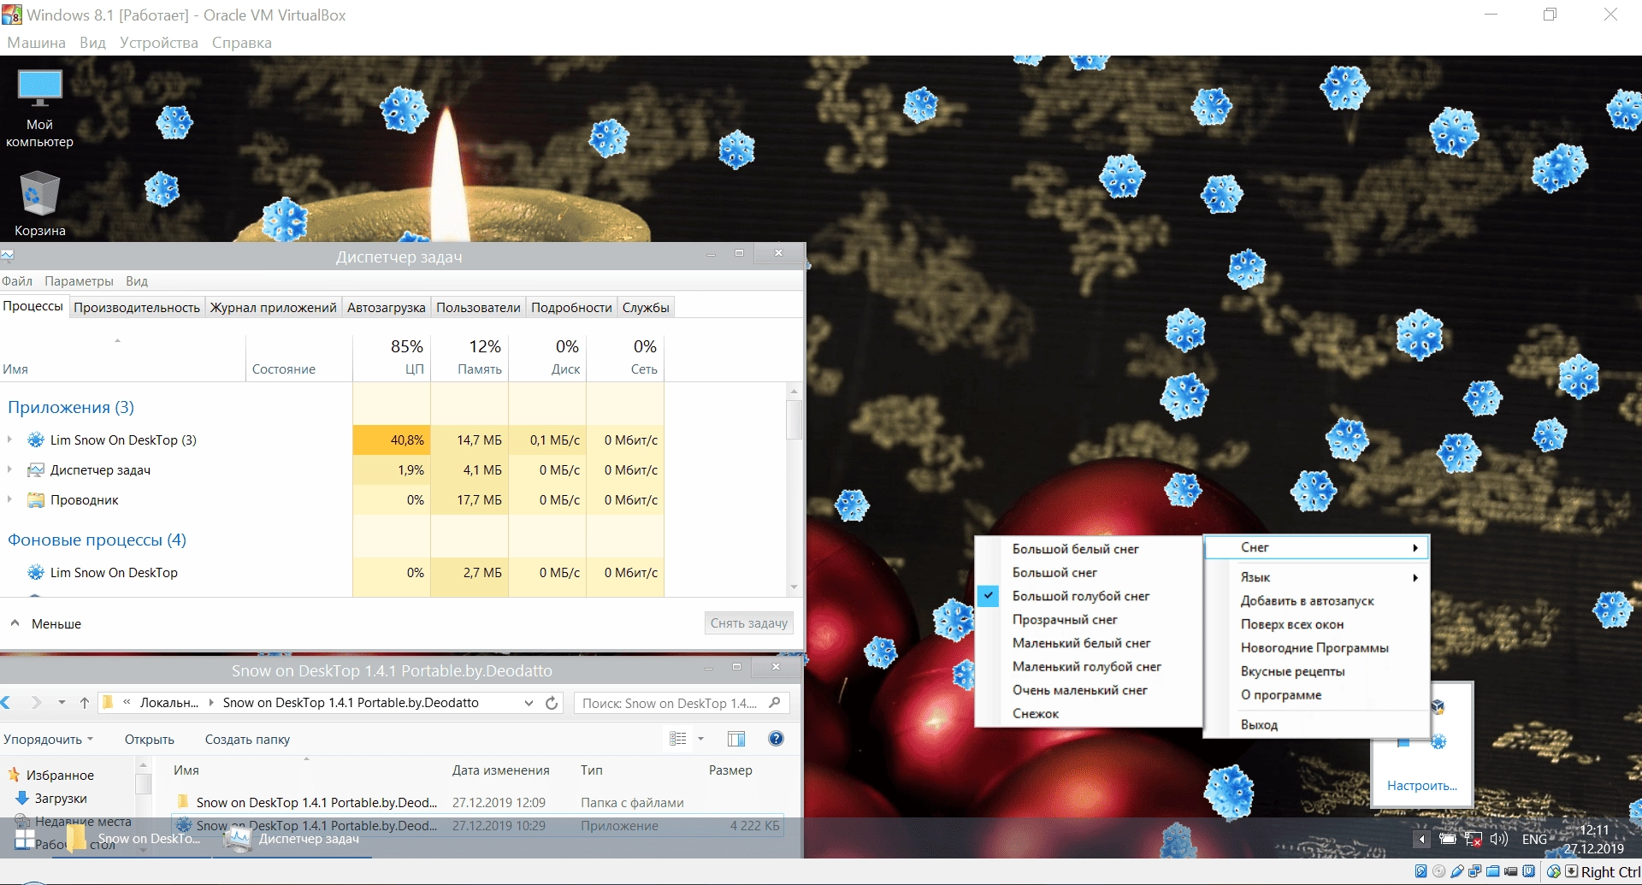Click Открыть in Explorer toolbar

150,739
